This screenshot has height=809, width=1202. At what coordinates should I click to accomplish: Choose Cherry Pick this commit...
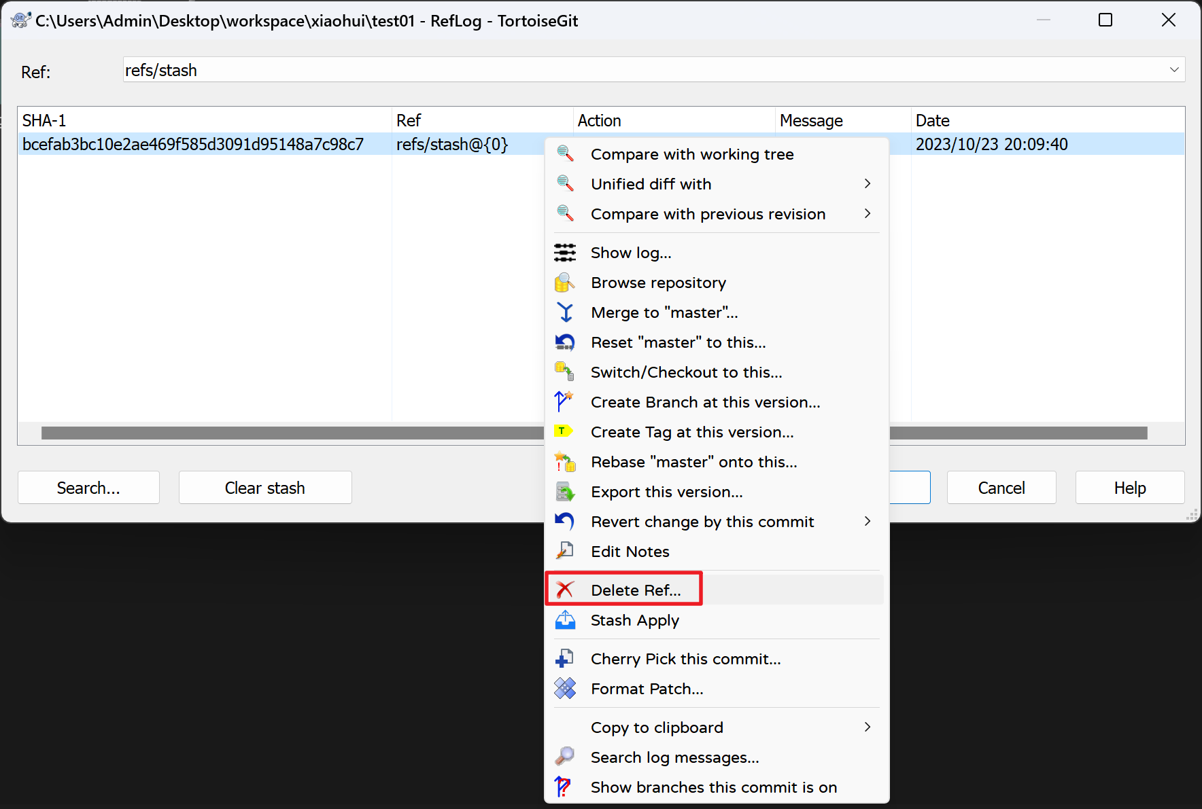pyautogui.click(x=717, y=659)
